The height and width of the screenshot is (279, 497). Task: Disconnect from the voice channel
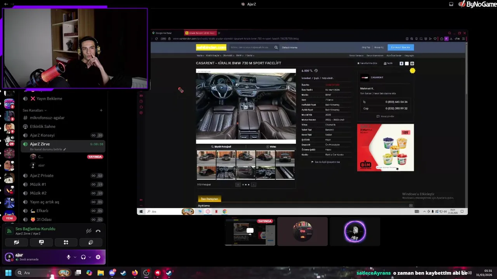coord(98,231)
